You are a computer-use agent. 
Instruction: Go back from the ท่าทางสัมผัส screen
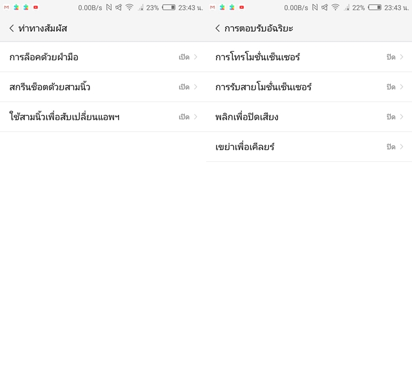tap(12, 28)
